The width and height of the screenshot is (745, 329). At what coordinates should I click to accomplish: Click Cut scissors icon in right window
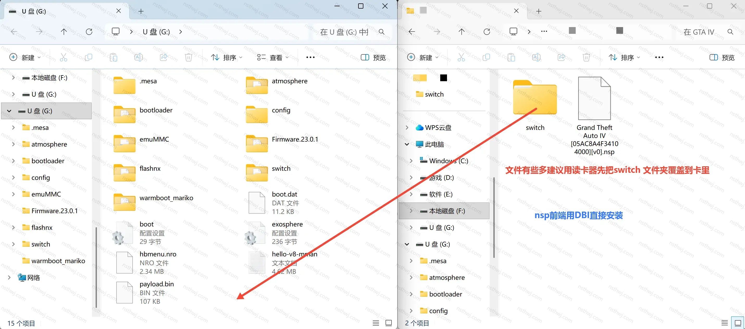[x=461, y=57]
